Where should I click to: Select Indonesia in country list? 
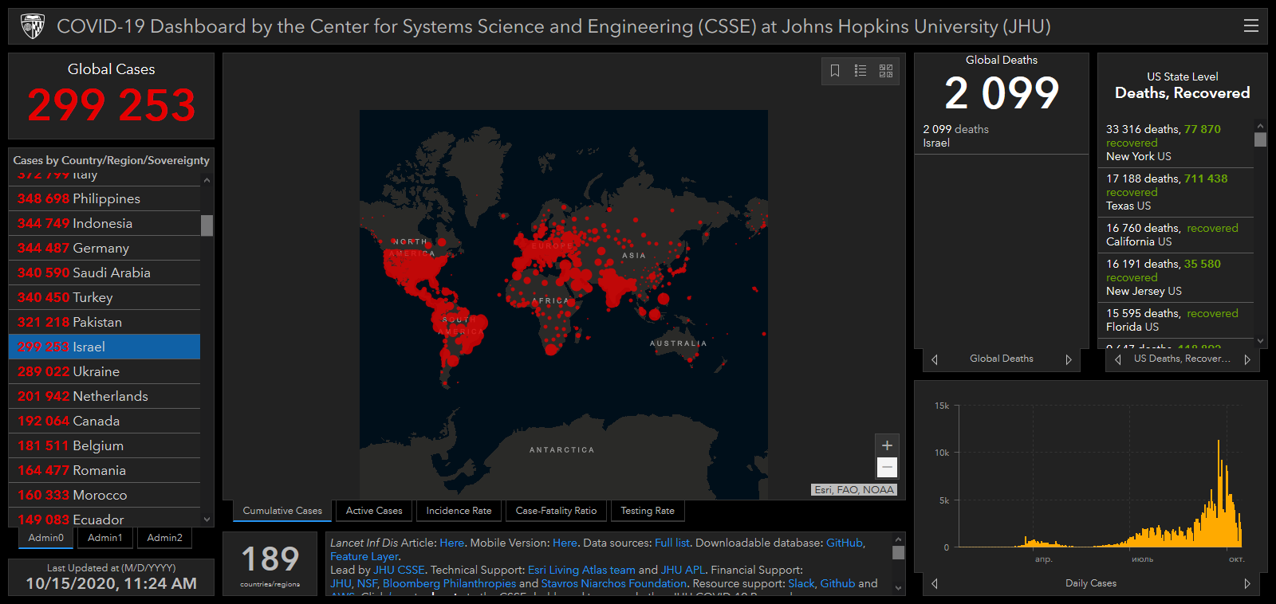(104, 223)
